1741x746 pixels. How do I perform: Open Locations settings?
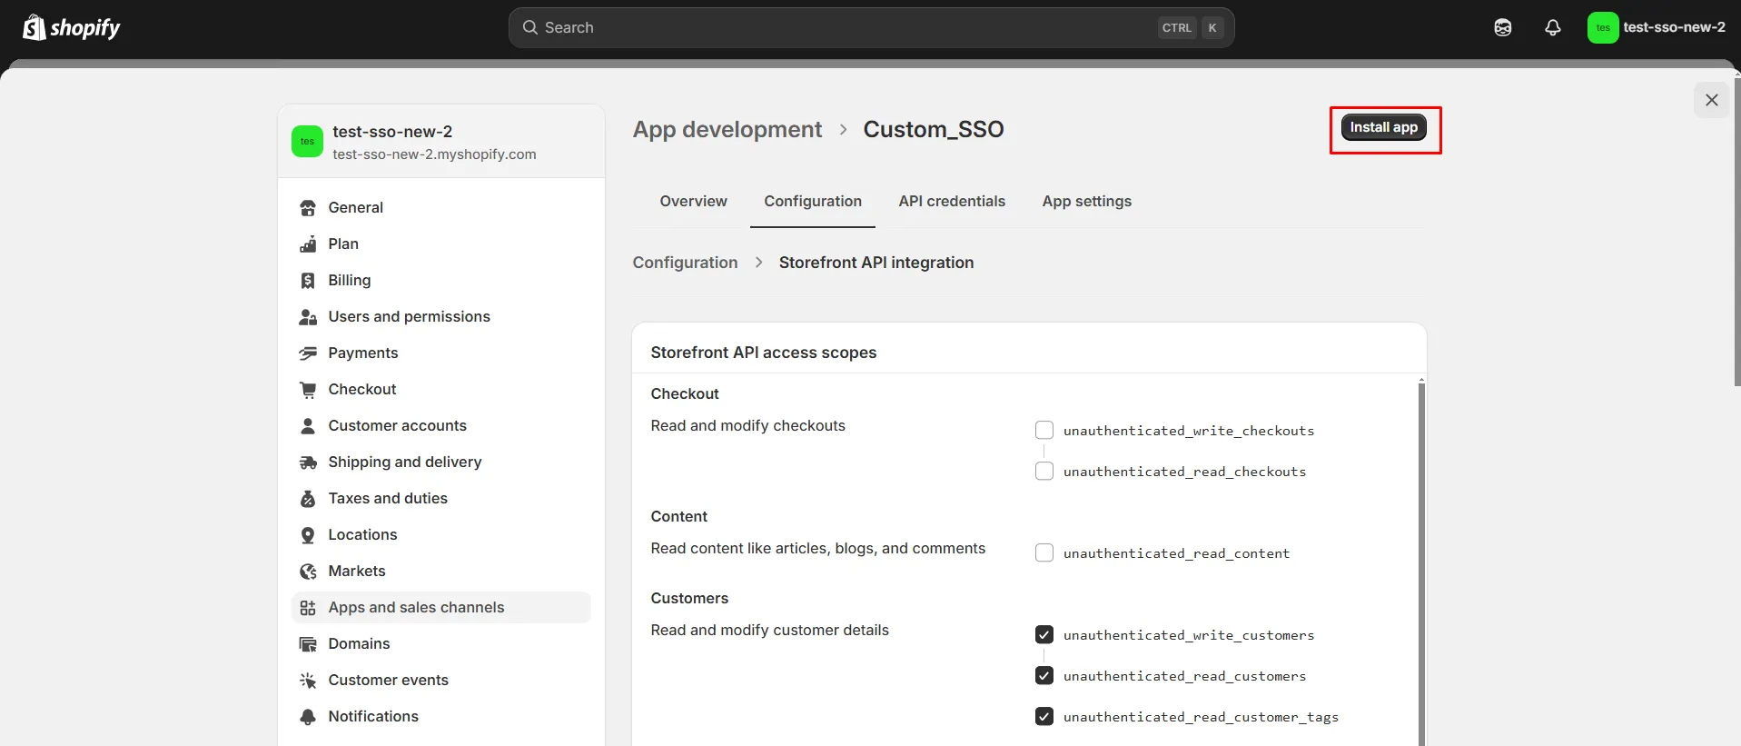point(441,534)
